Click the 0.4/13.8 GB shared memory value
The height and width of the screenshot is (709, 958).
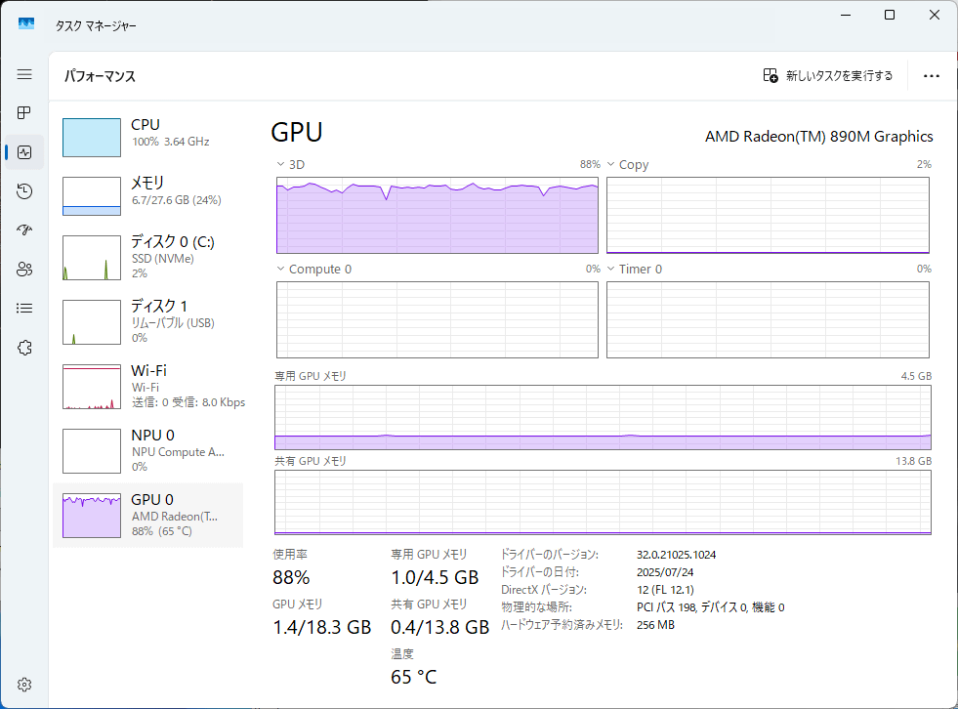(439, 627)
